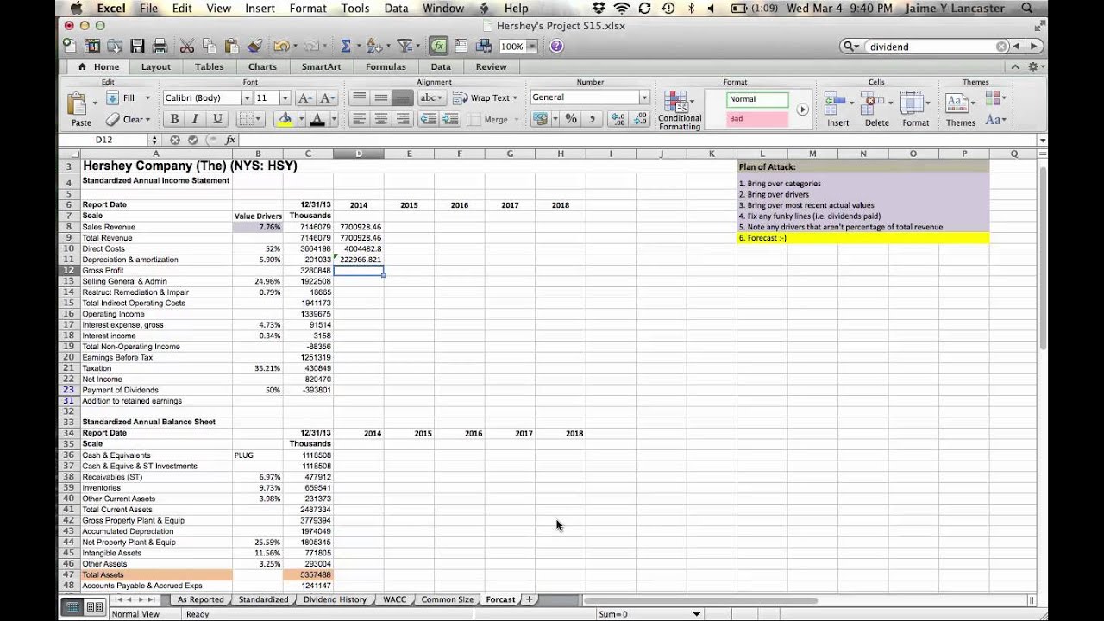Click the comma style button
The image size is (1104, 621).
tap(592, 119)
